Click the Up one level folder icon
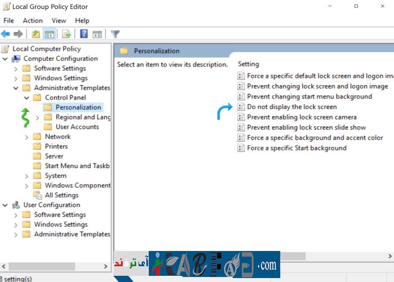This screenshot has width=394, height=282. [36, 34]
